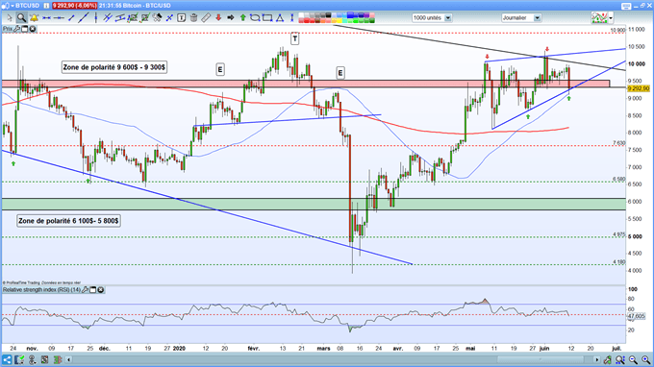Click the T annotation above February peak
The height and width of the screenshot is (367, 654).
tap(295, 38)
